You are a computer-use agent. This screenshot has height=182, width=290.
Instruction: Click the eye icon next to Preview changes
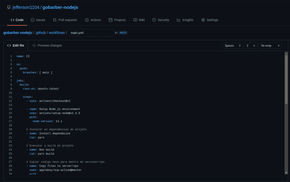click(34, 45)
